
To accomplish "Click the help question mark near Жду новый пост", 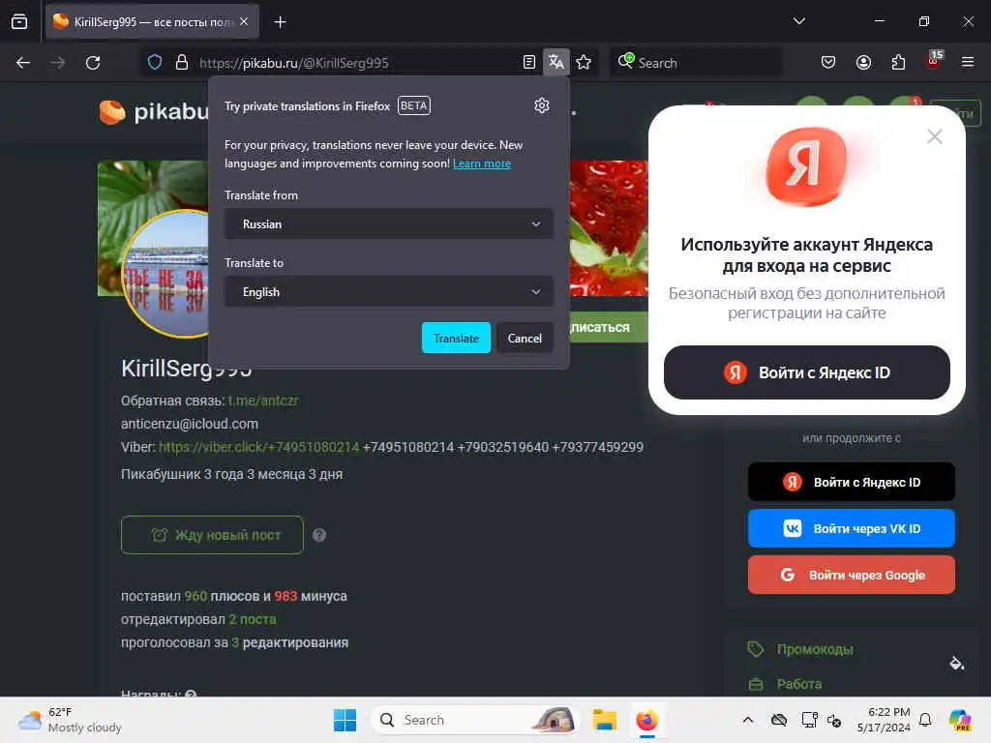I will click(x=319, y=535).
